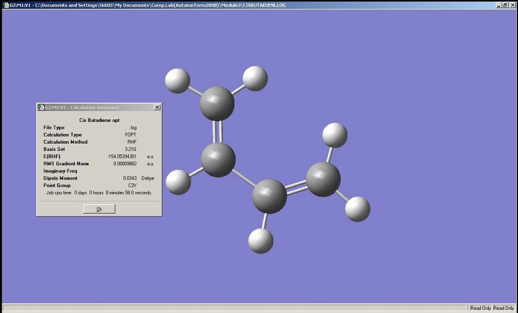This screenshot has height=313, width=518.
Task: Restore the main molecule window
Action: (x=506, y=5)
